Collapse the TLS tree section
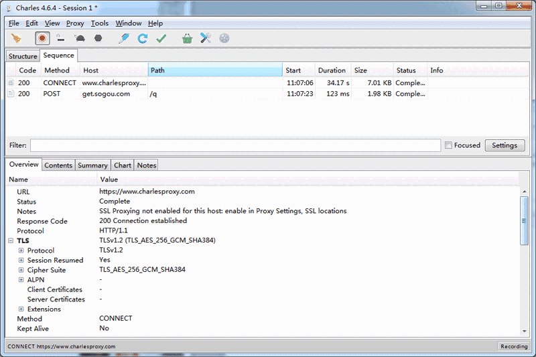This screenshot has height=357, width=536. [11, 240]
